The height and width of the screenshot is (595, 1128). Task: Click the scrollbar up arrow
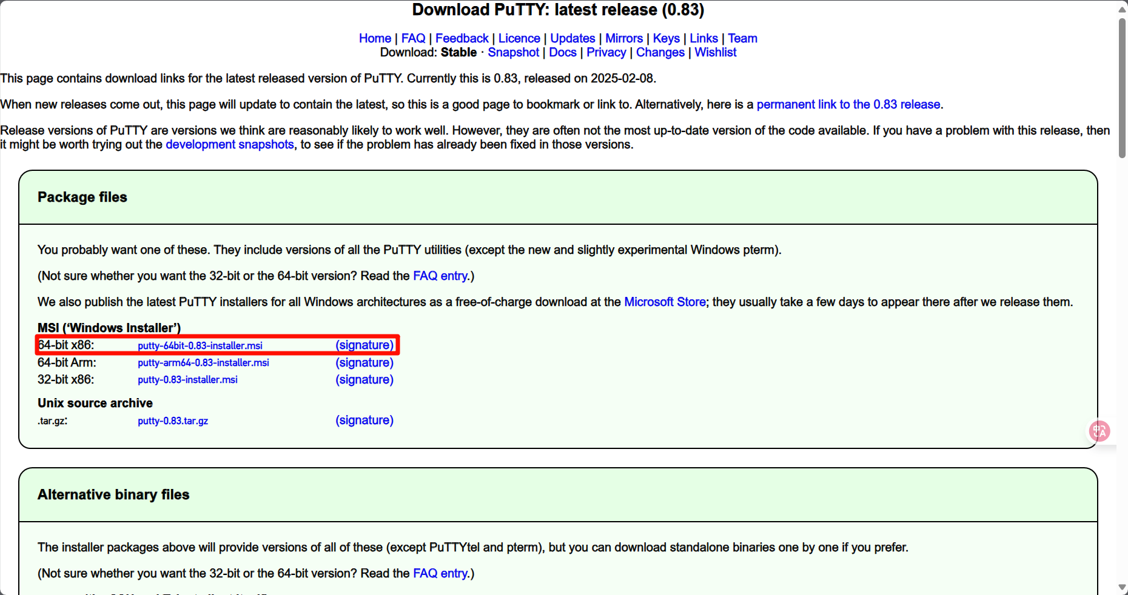(1123, 8)
